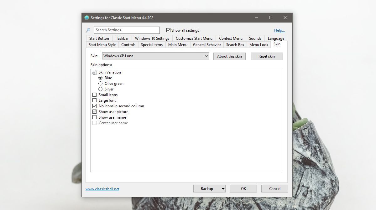Enable the Show user name option
This screenshot has width=376, height=210.
pos(95,117)
